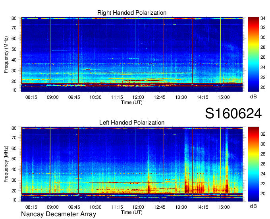Click the left-handed spectrogram plot area
The width and height of the screenshot is (270, 219).
(x=132, y=164)
